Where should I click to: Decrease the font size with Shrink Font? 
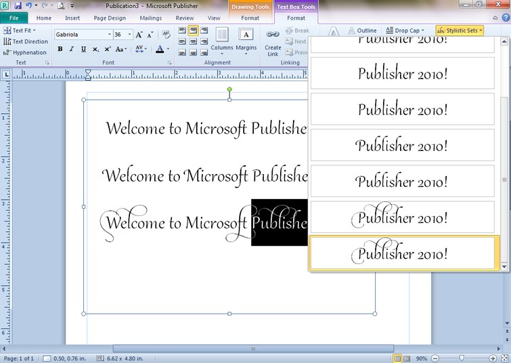(x=150, y=35)
